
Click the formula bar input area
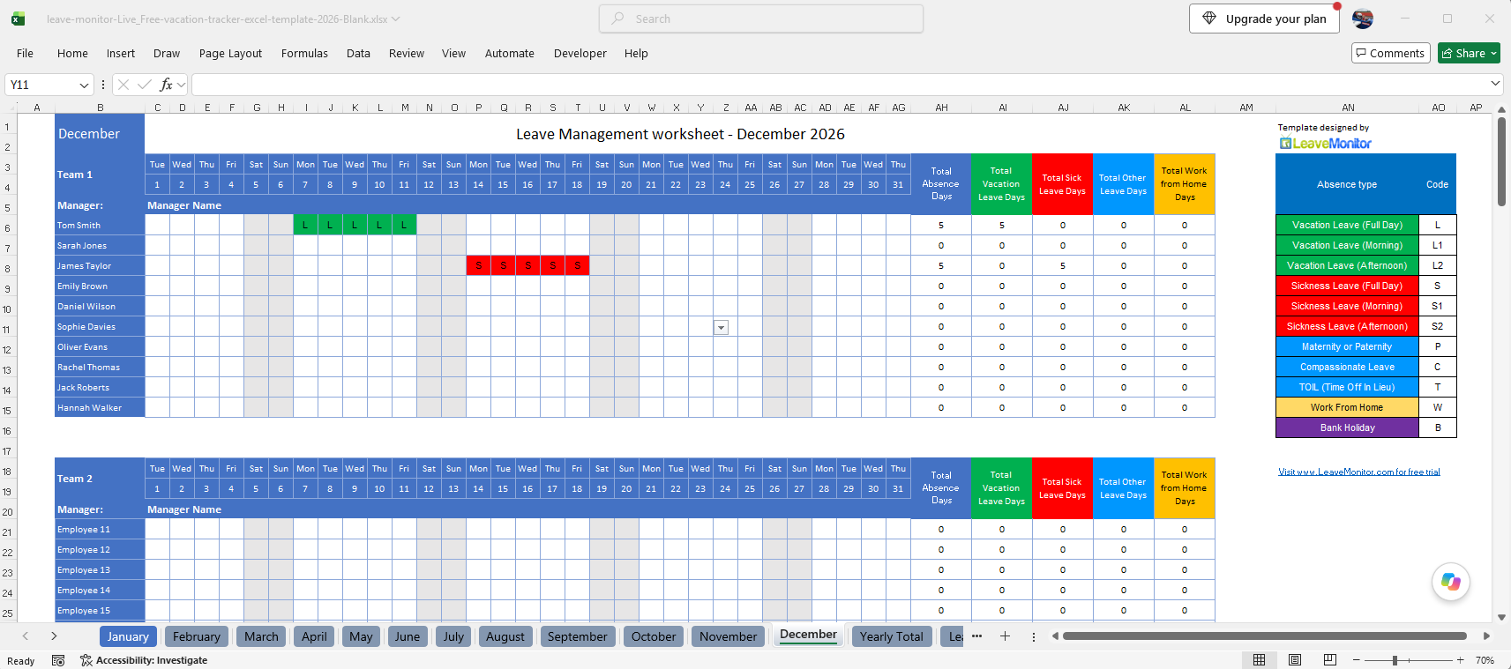840,85
